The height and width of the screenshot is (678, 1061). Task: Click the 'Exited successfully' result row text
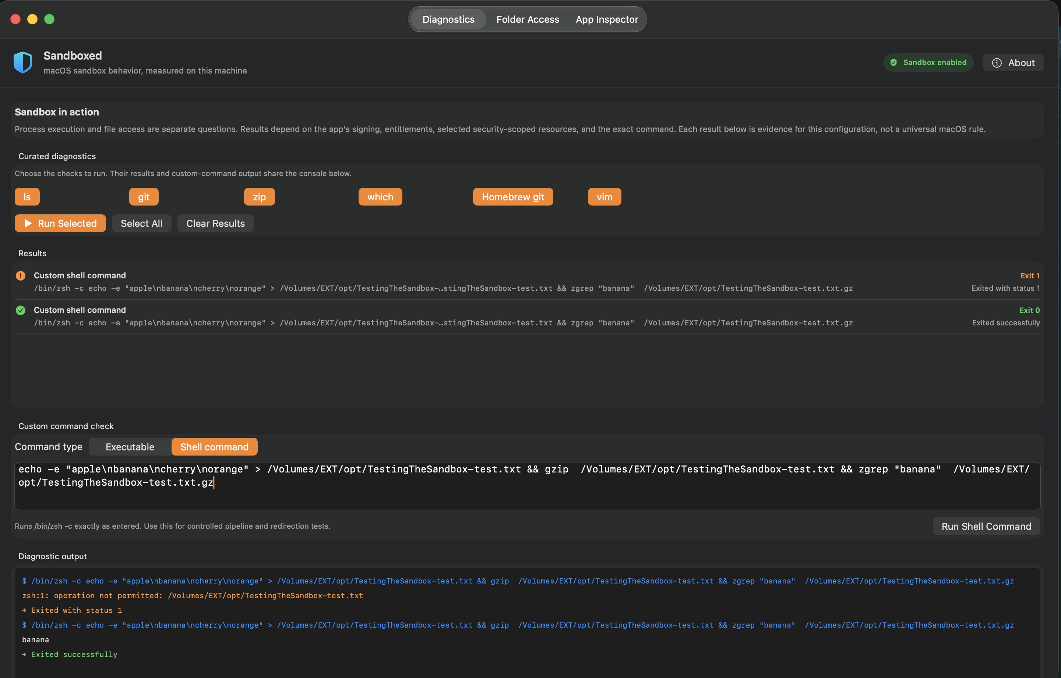(x=1006, y=323)
